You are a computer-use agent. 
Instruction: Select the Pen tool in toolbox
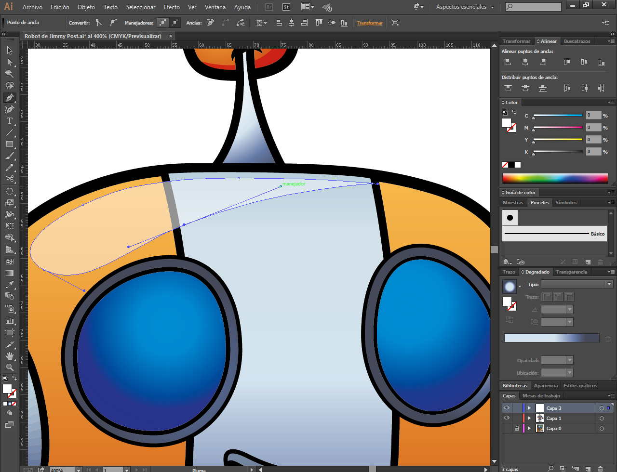[x=9, y=97]
